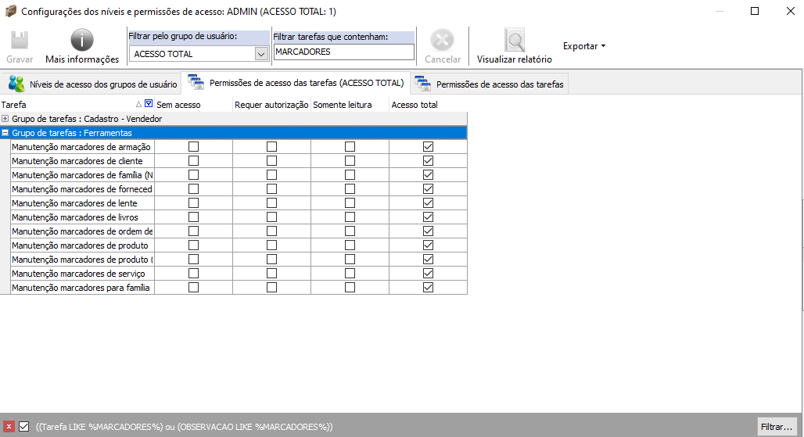Click the task filter field containing MARCADORES
Viewport: 804px width, 437px height.
343,52
